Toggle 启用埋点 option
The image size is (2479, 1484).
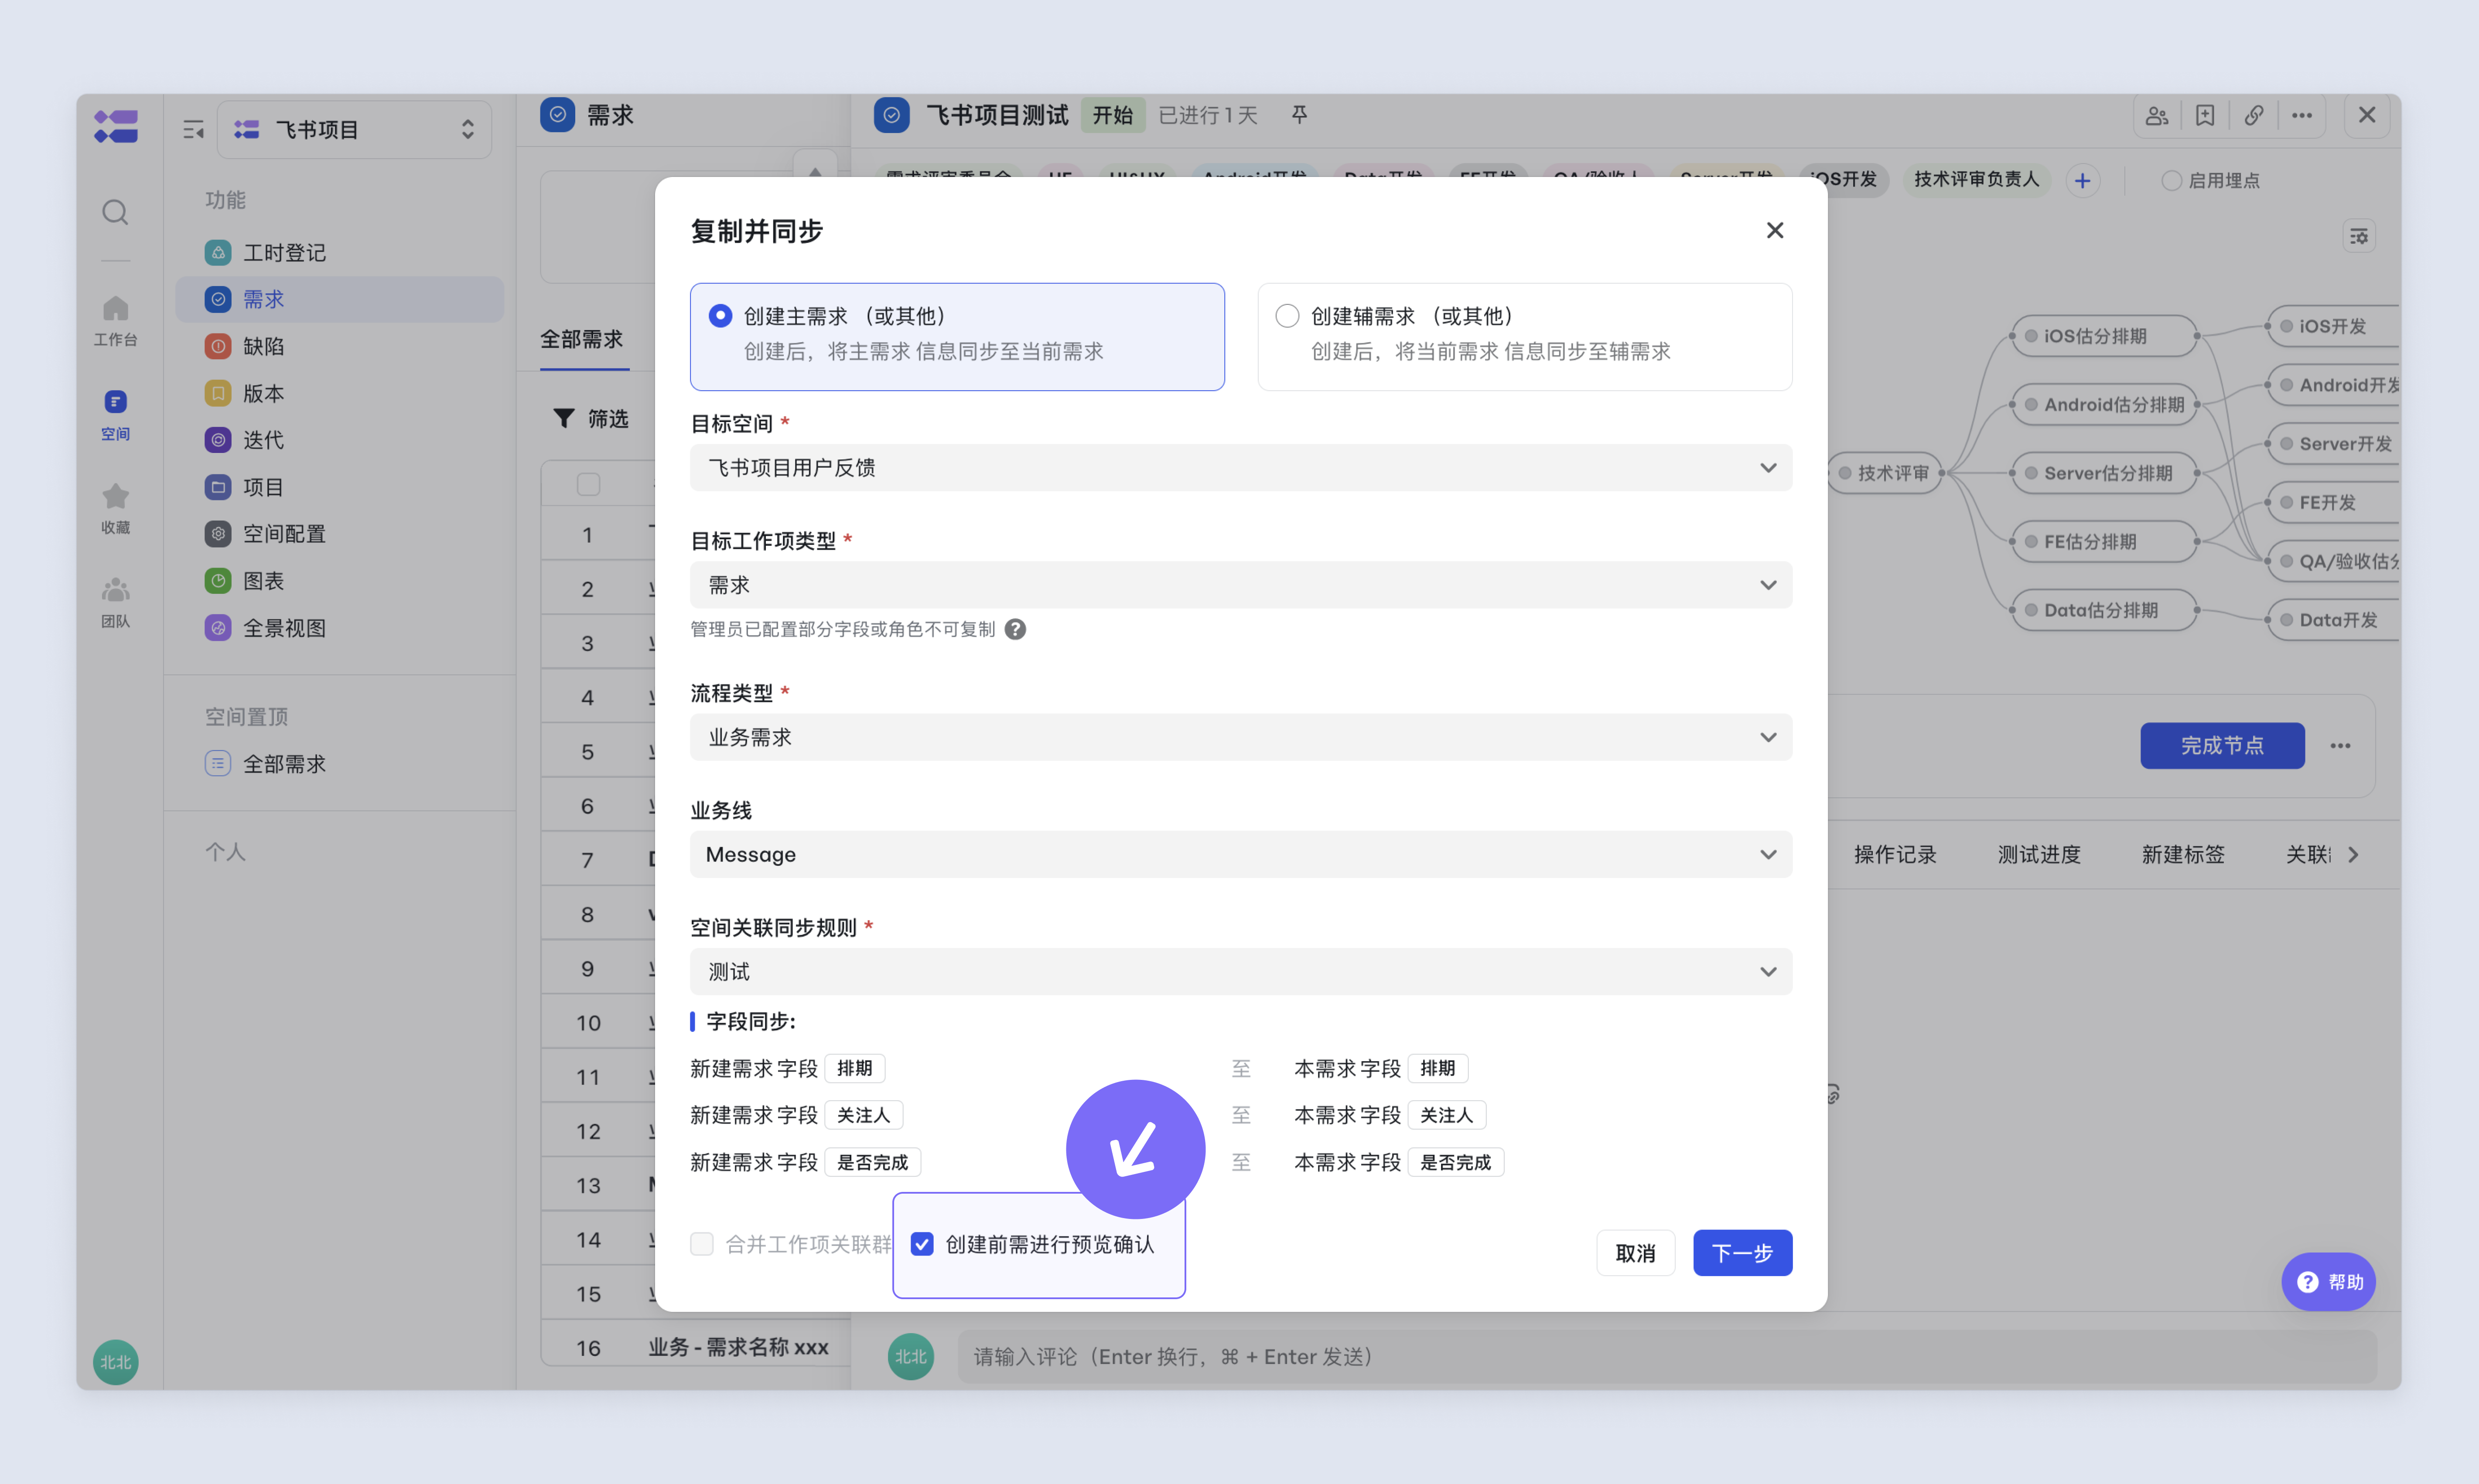(2171, 181)
